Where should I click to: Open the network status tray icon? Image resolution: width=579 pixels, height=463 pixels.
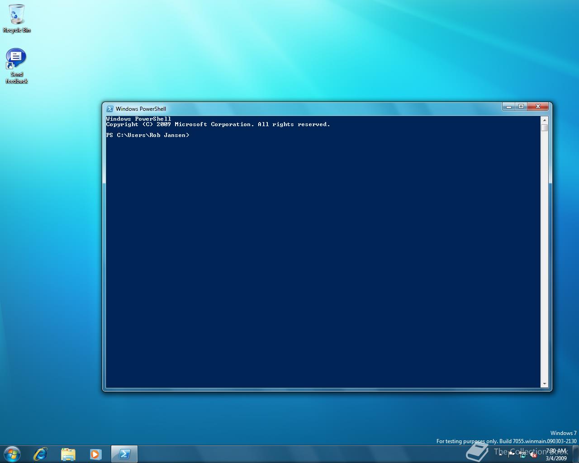(x=522, y=455)
